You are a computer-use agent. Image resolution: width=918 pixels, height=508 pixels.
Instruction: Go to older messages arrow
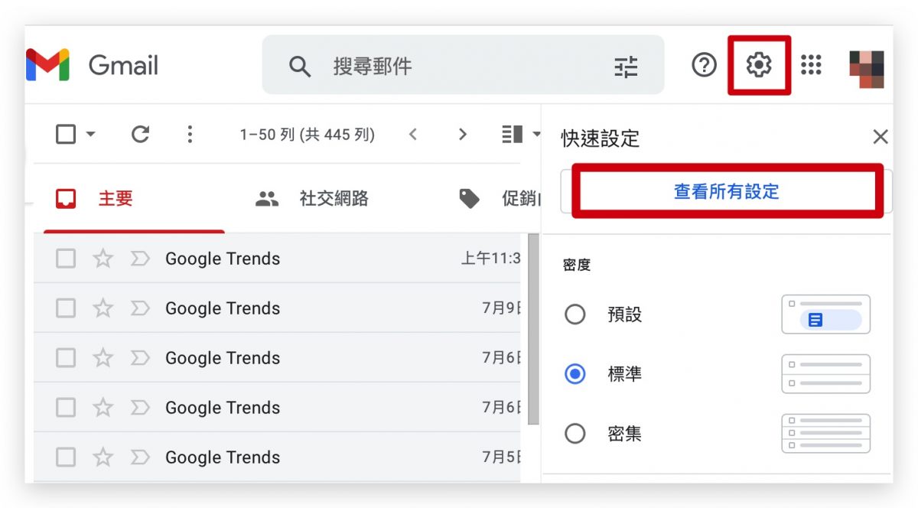click(462, 135)
